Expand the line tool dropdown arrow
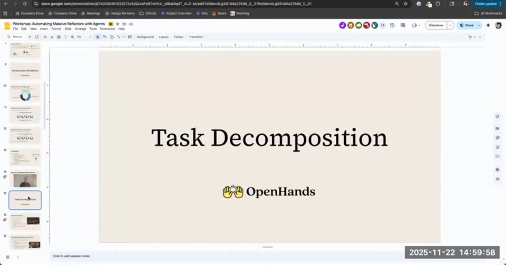 point(123,37)
